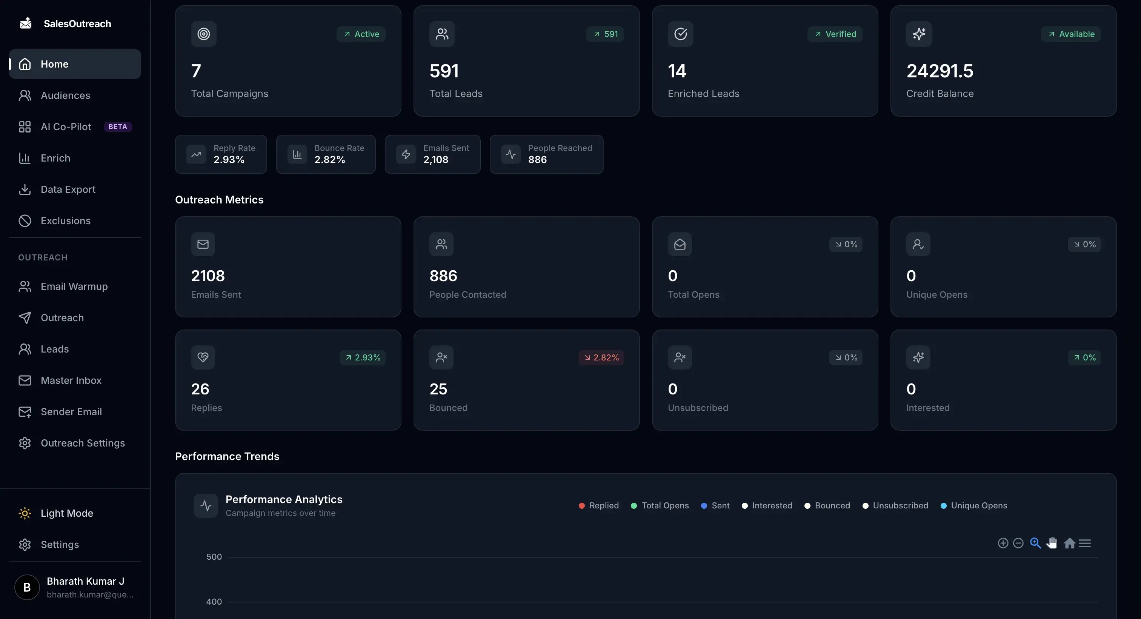Open Outreach Settings
This screenshot has width=1141, height=619.
82,443
